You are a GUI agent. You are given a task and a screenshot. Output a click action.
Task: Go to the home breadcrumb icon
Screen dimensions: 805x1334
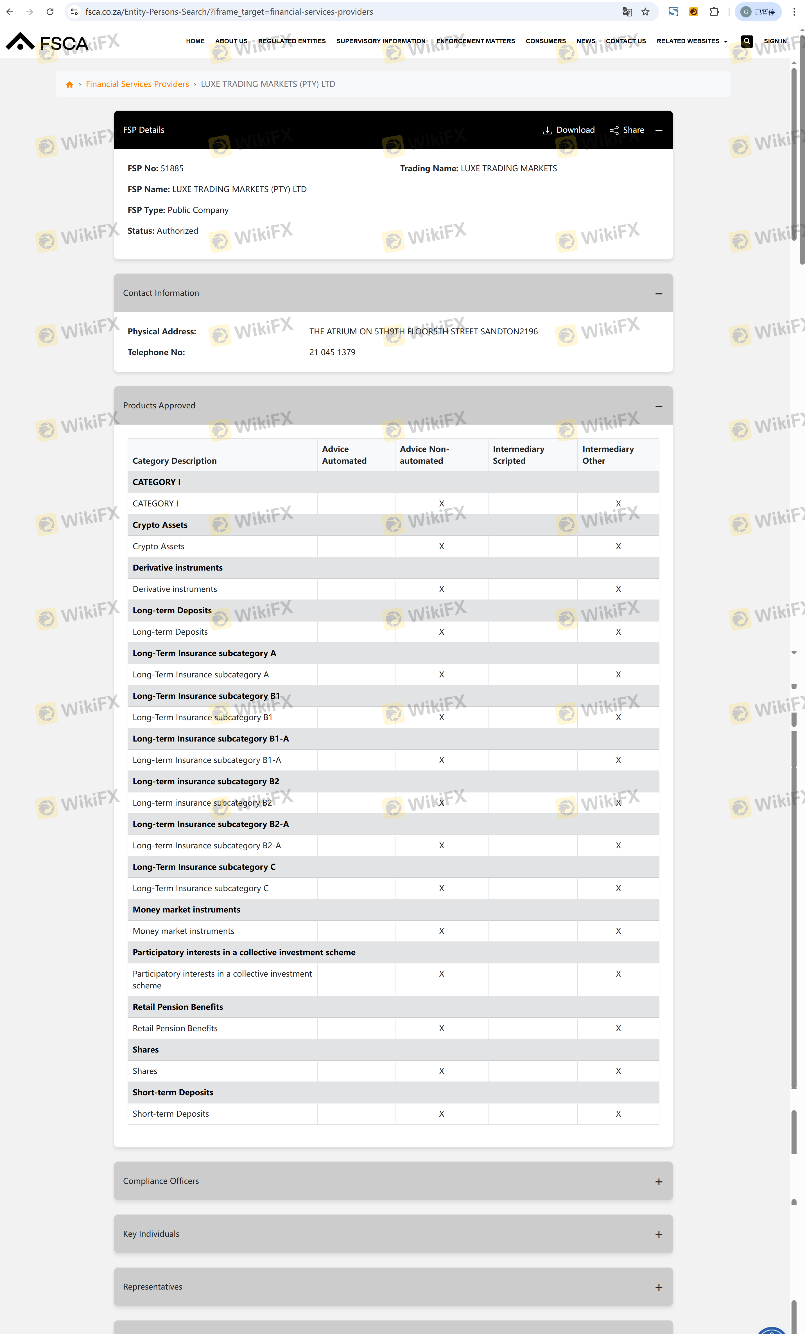70,84
